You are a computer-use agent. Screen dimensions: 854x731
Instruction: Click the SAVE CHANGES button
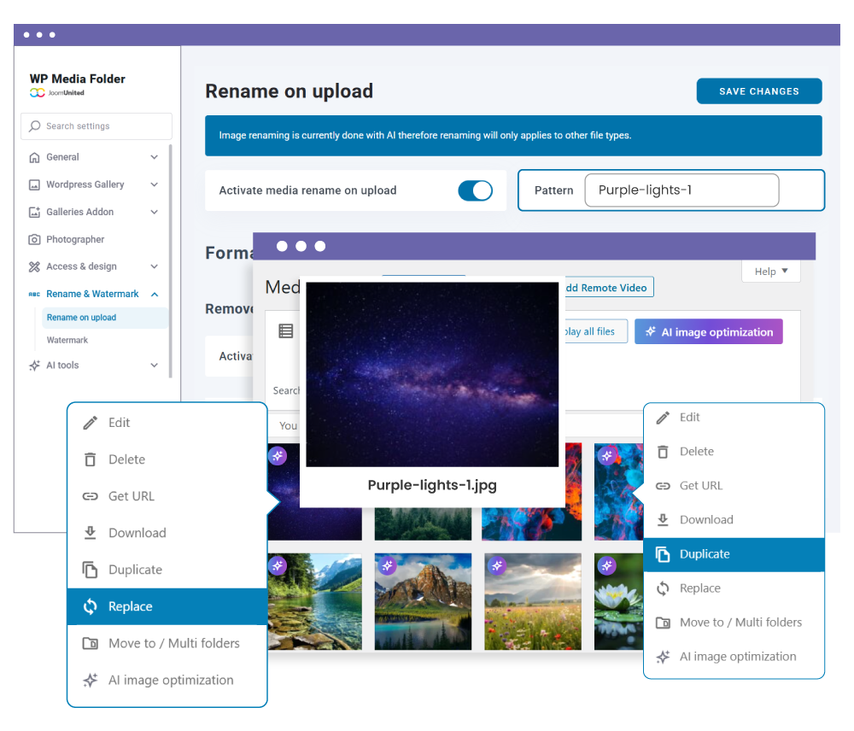coord(758,91)
